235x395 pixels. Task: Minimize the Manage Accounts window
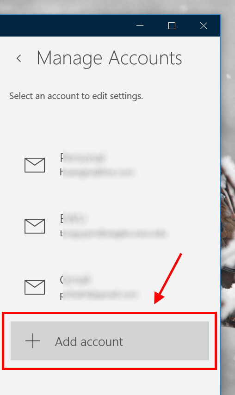point(140,26)
